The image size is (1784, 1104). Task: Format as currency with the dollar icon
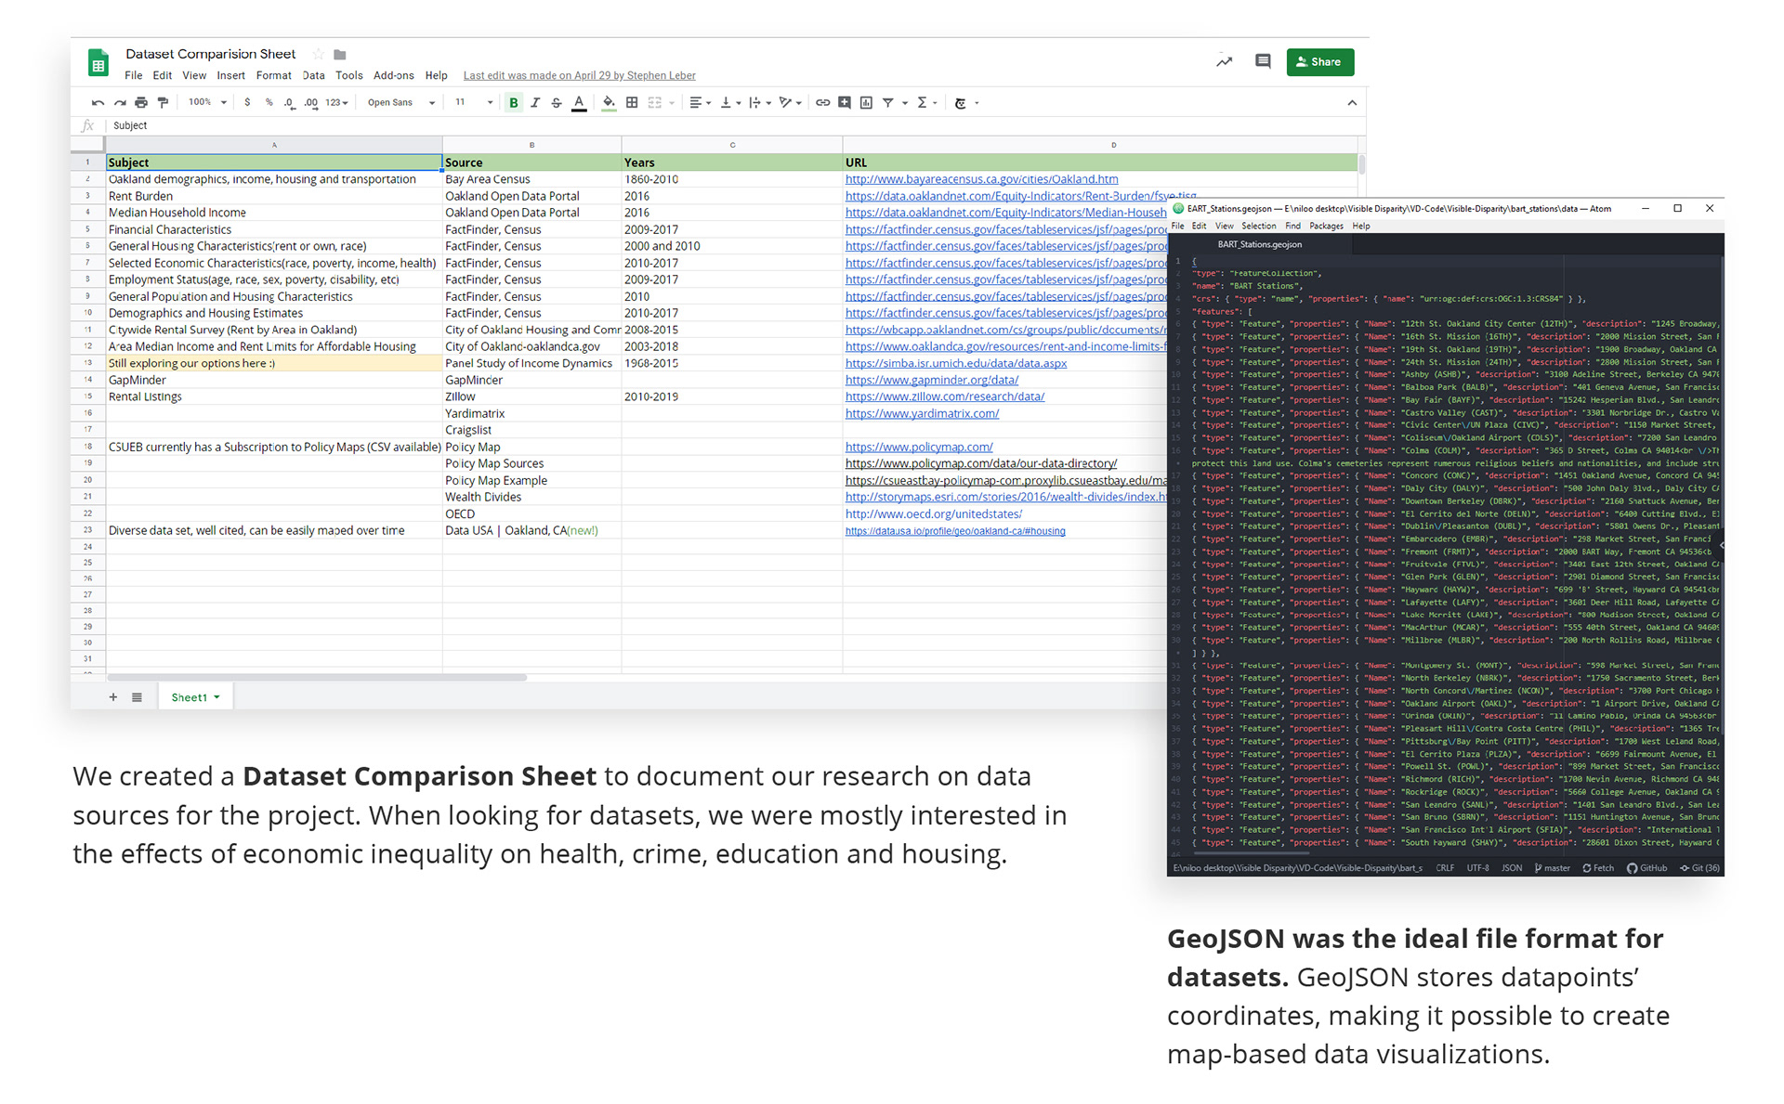(247, 103)
